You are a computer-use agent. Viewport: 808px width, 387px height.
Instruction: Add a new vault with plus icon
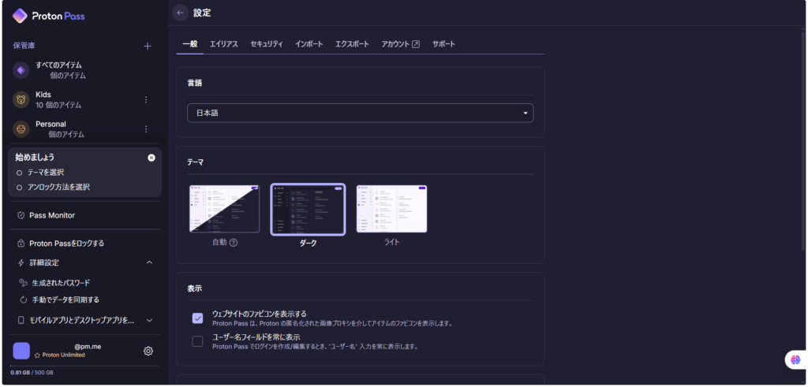point(147,46)
